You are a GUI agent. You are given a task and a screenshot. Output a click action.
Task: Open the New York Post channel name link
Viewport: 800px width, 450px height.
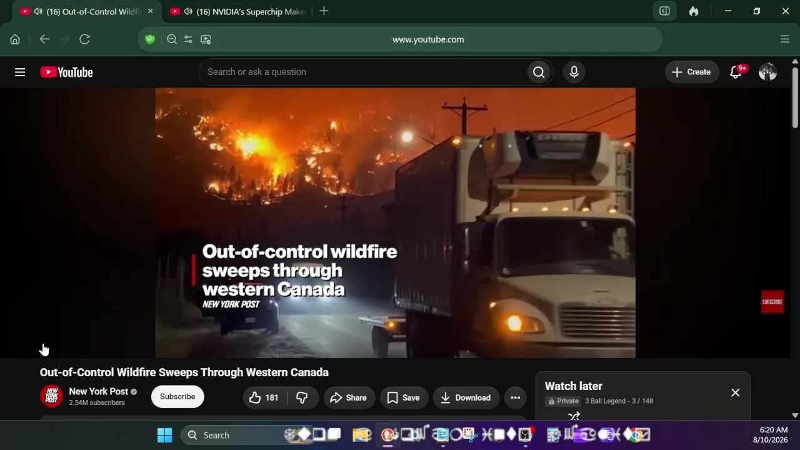(x=98, y=392)
